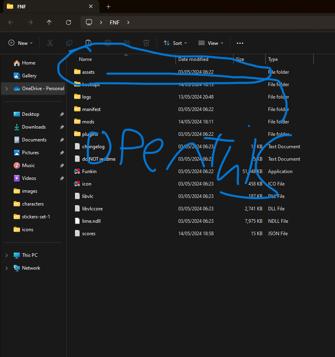Click the Share icon in toolbar
The height and width of the screenshot is (357, 335).
tap(127, 43)
